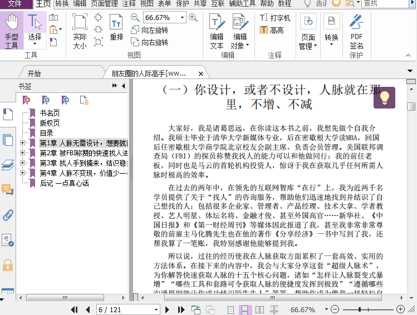Collapse the bookmark panel with left arrow
The image size is (417, 315).
point(124,86)
